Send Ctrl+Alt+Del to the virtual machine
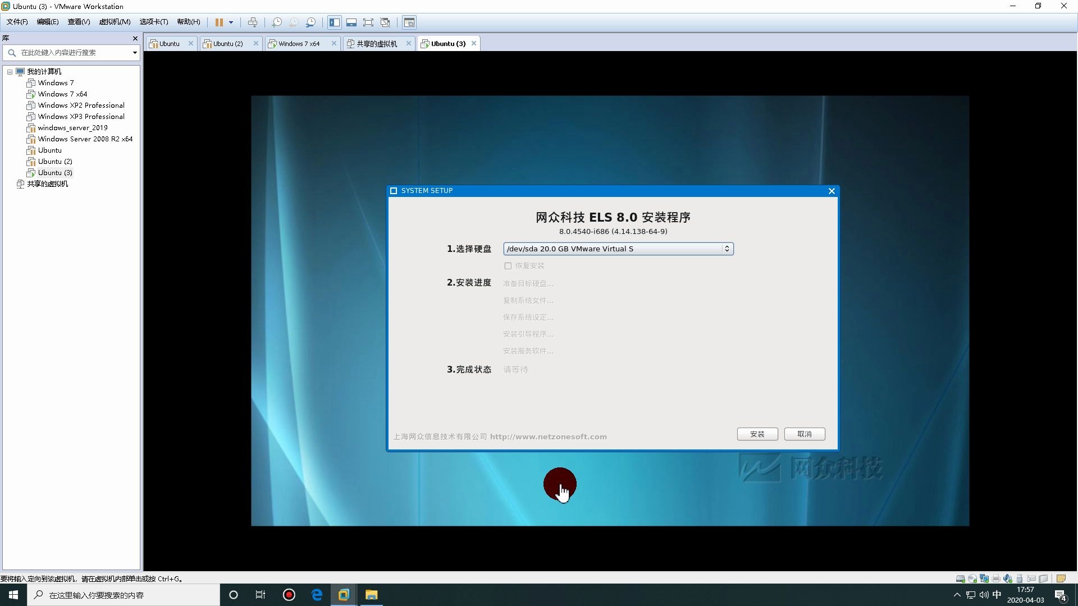1078x606 pixels. point(253,22)
